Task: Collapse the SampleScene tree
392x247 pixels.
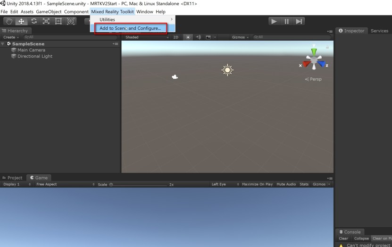Action: [3, 44]
